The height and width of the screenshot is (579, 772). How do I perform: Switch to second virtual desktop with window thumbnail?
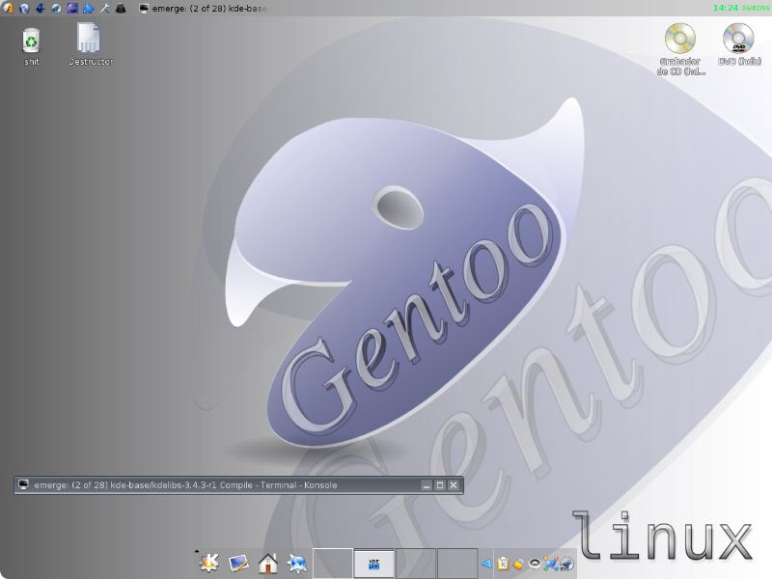(374, 564)
